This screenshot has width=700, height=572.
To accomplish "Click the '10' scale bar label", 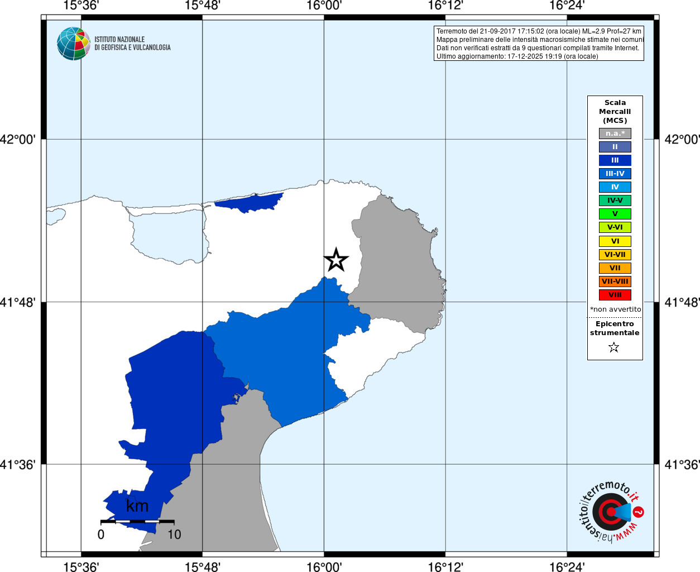I will click(x=174, y=535).
